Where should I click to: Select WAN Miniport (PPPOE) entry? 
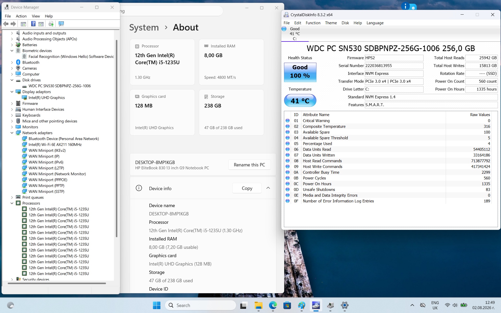pos(48,180)
